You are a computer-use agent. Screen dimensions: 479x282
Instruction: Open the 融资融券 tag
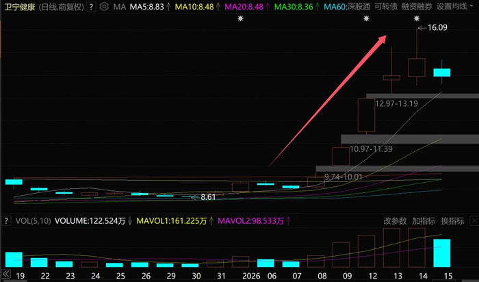417,6
